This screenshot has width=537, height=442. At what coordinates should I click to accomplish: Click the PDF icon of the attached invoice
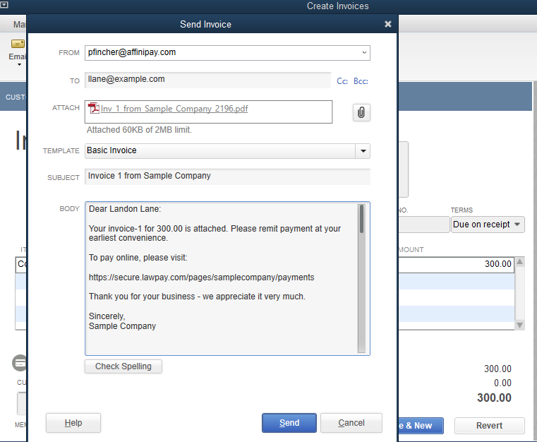click(x=93, y=109)
